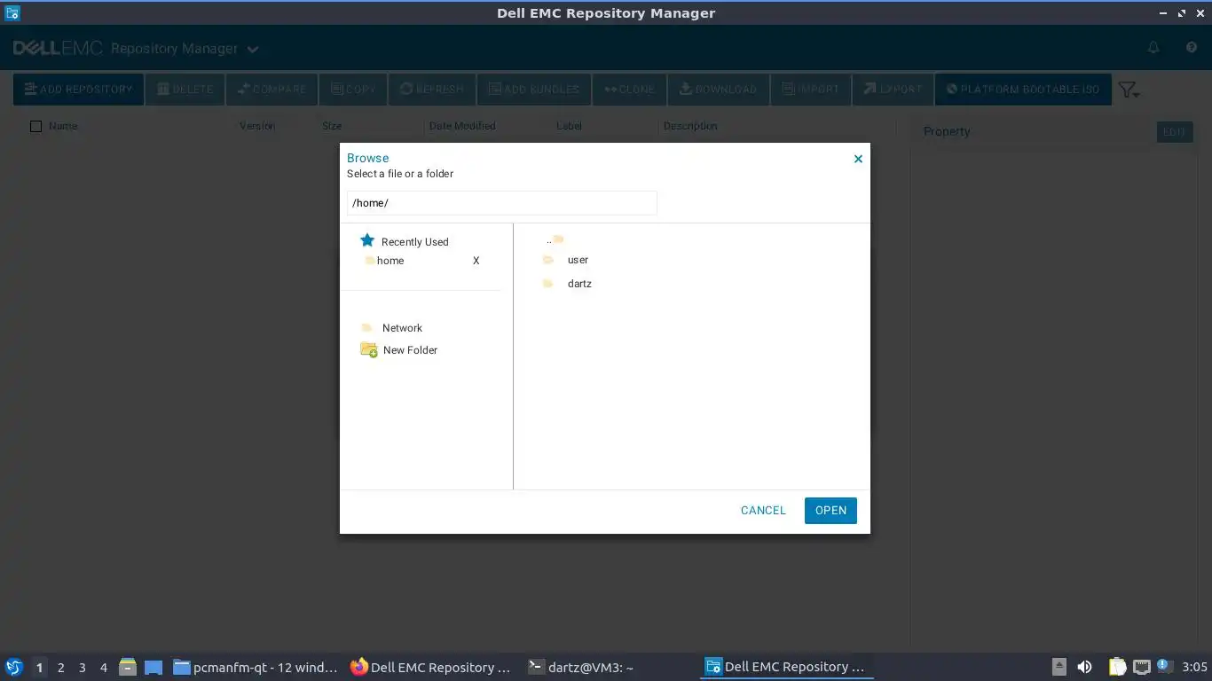Click the Version column header
Screen dimensions: 1212x681
coord(257,126)
